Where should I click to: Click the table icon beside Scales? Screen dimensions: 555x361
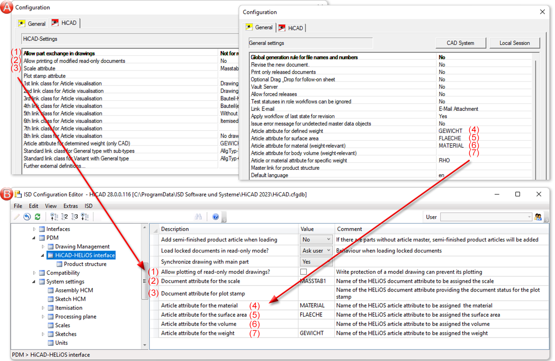click(x=51, y=325)
